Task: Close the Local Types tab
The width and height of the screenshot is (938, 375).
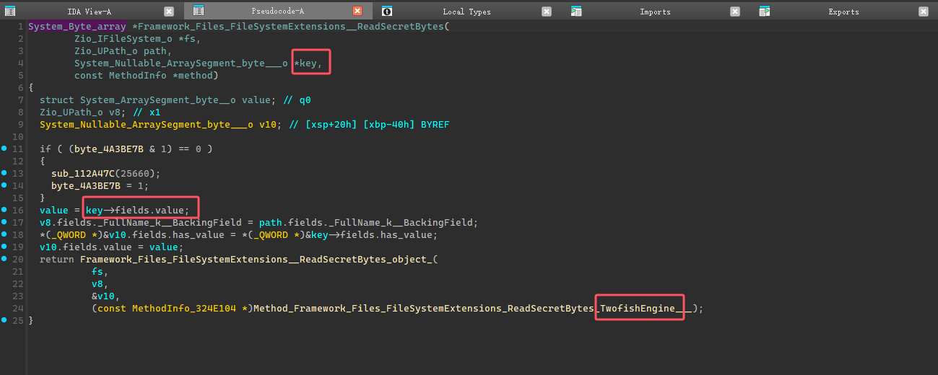Action: [x=547, y=11]
